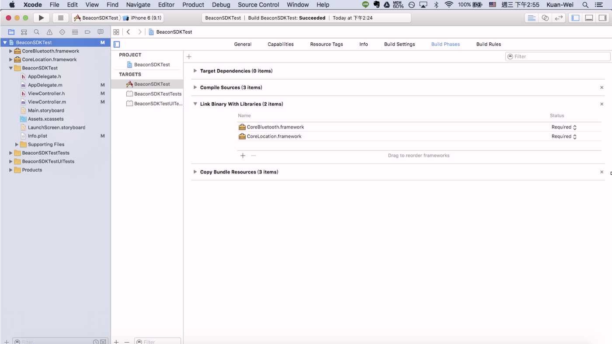Add a library with the plus button

click(x=243, y=156)
